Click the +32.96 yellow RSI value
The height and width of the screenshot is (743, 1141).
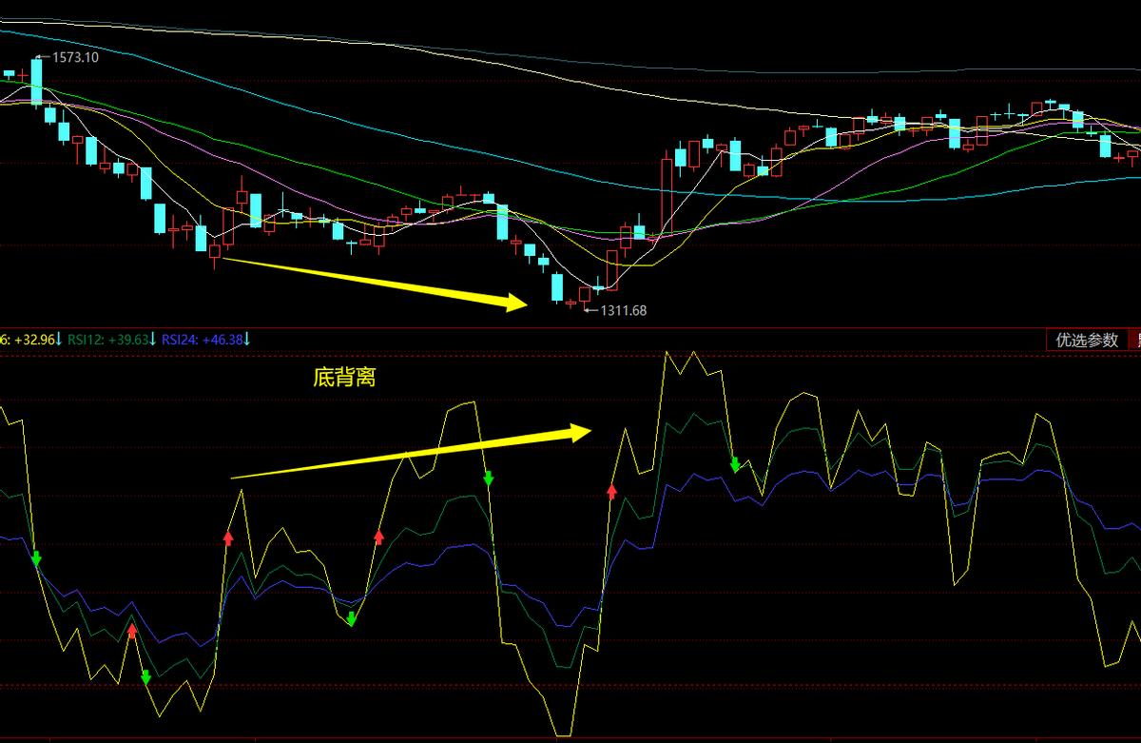coord(36,339)
